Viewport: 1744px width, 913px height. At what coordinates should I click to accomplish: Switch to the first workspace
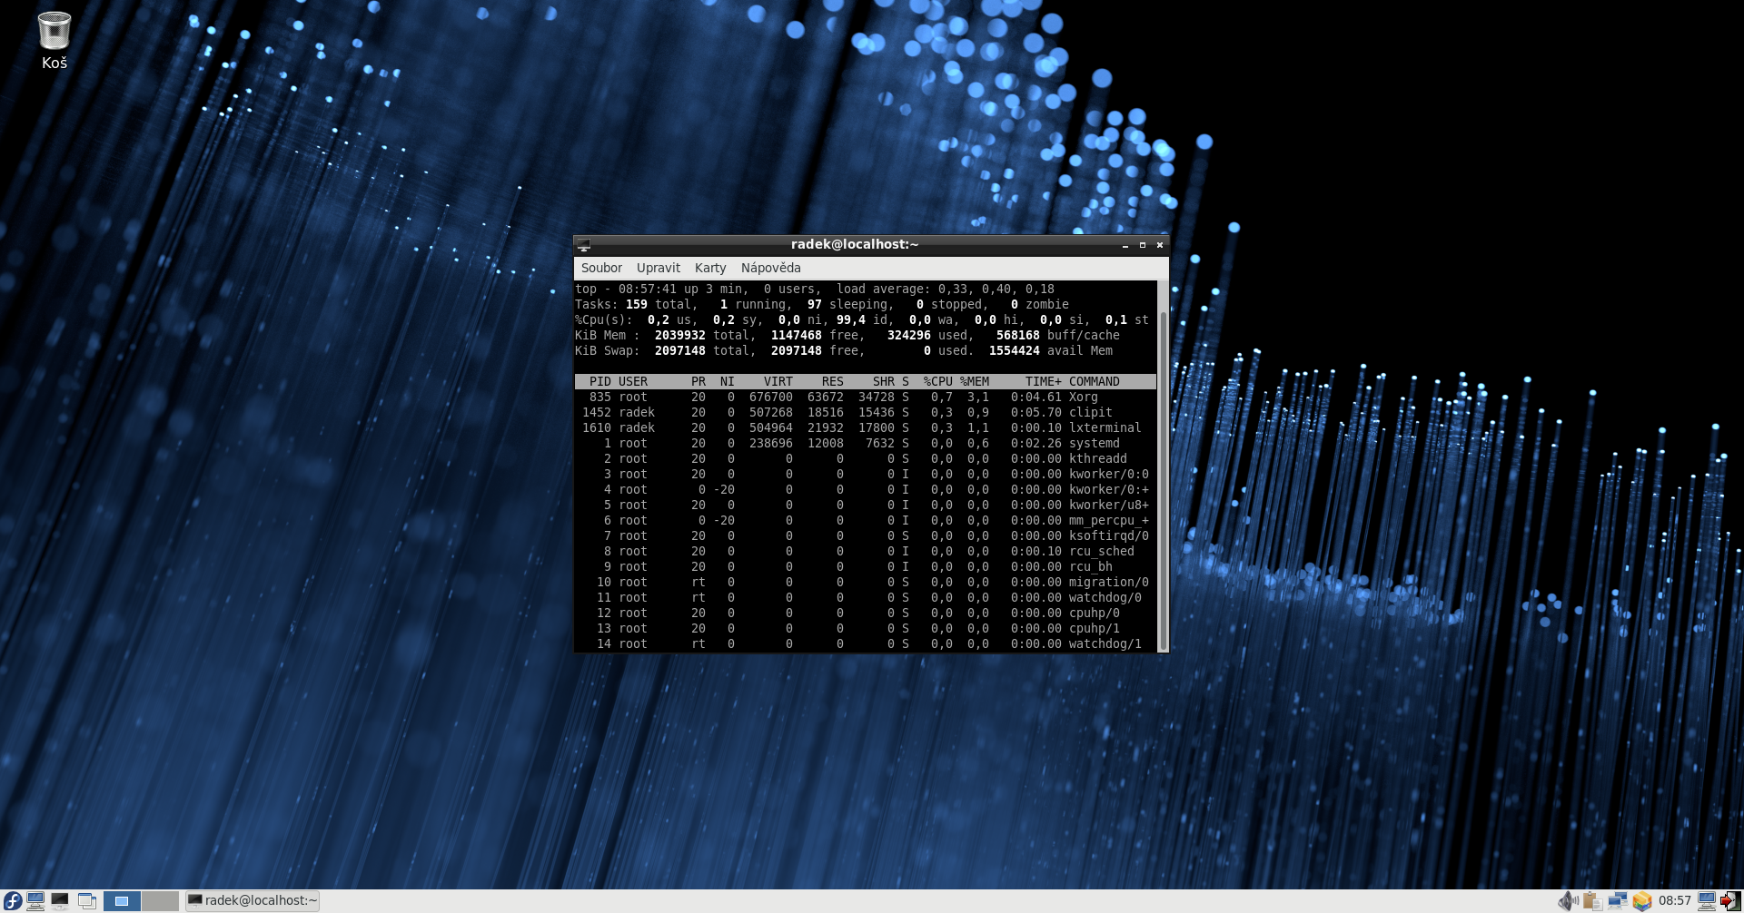122,900
